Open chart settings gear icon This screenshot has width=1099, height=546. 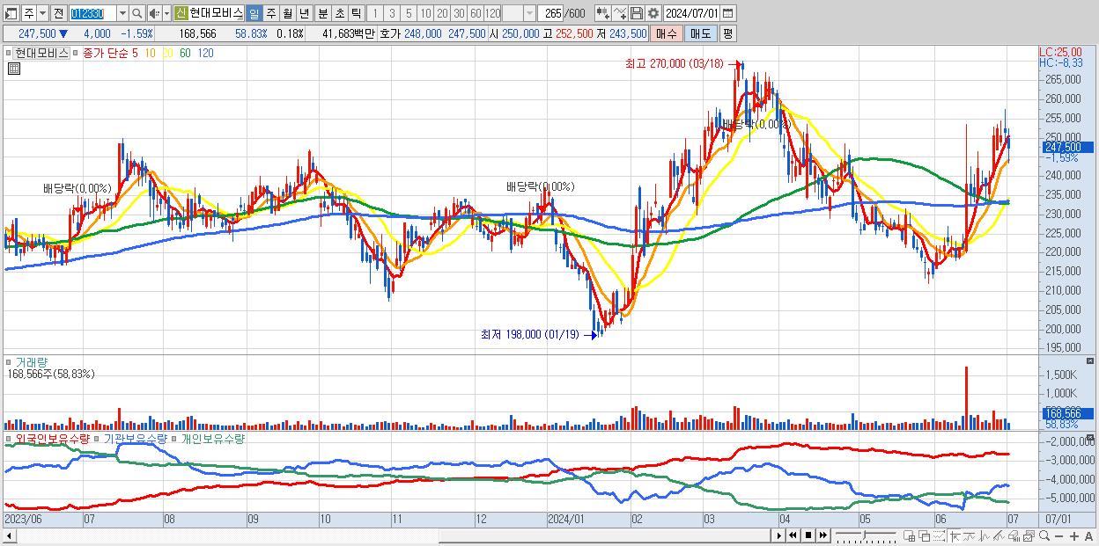653,13
